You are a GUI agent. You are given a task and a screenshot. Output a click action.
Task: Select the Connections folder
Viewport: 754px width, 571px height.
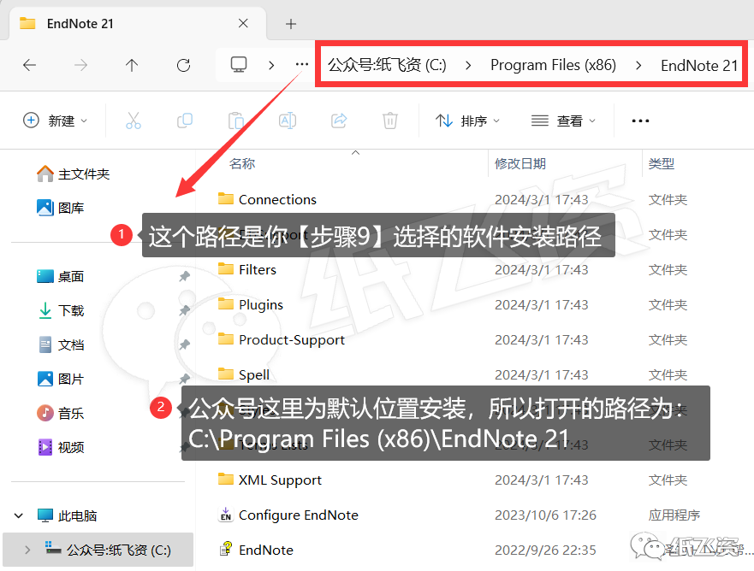277,199
